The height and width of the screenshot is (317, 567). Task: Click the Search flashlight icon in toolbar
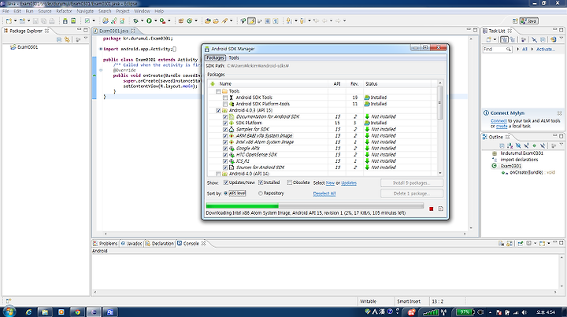(224, 21)
